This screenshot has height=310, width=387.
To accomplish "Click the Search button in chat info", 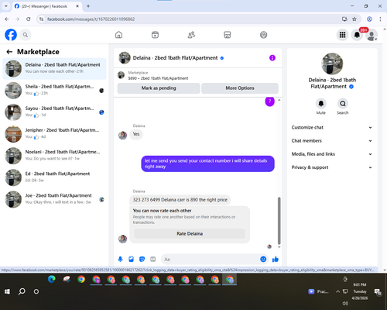I will [343, 104].
